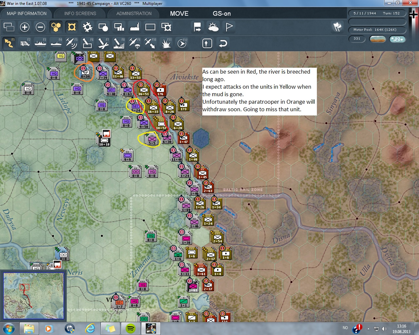
Task: Click the up-arrow box icon
Action: click(x=207, y=43)
